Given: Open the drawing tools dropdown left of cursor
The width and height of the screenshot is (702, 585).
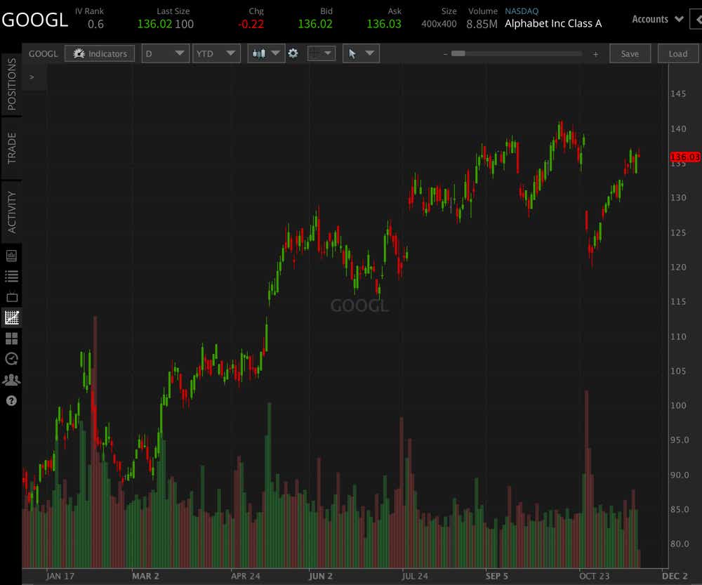Looking at the screenshot, I should (x=322, y=54).
